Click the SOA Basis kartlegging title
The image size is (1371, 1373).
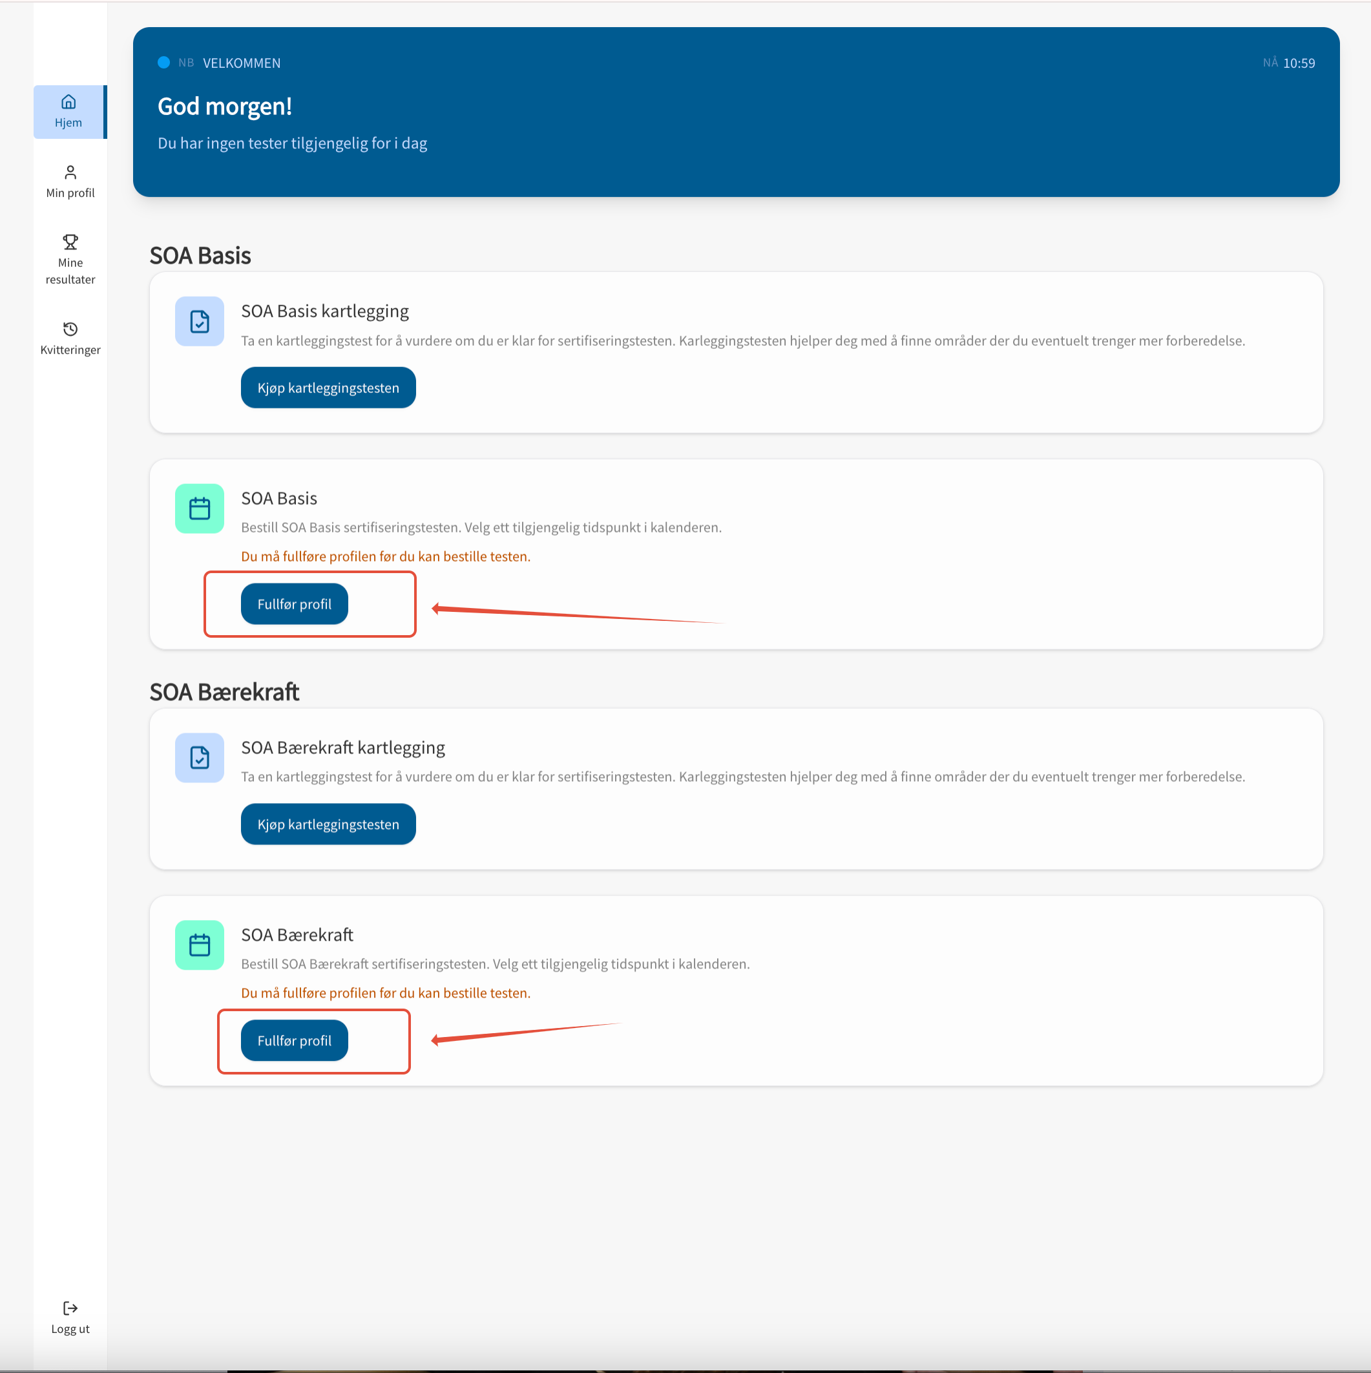click(325, 311)
